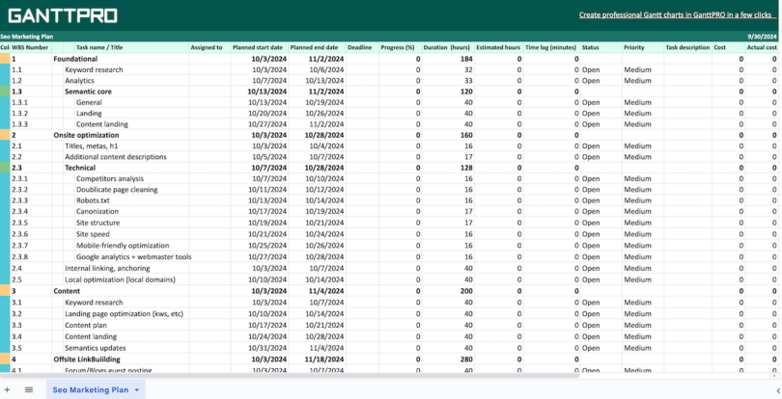The width and height of the screenshot is (782, 399).
Task: Select the Onsite optimization task row
Action: (x=92, y=136)
